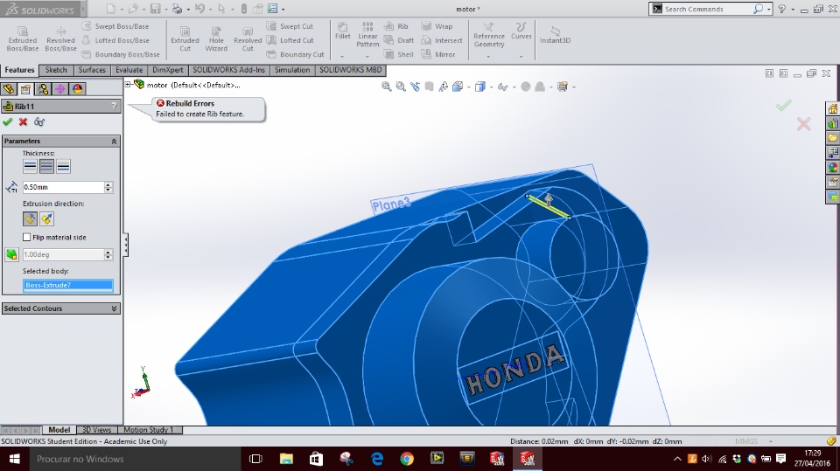Expand the Selected Contours section
This screenshot has height=471, width=840.
coord(114,308)
